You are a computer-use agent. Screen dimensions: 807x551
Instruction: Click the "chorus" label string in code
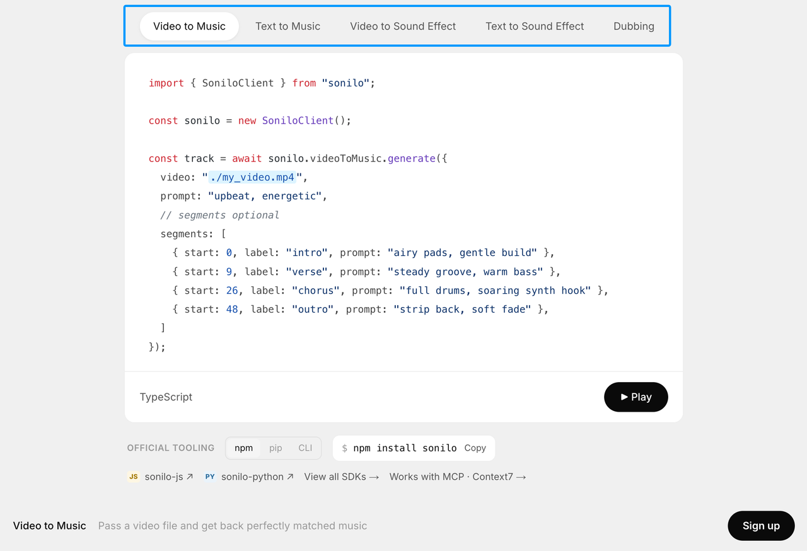coord(316,291)
